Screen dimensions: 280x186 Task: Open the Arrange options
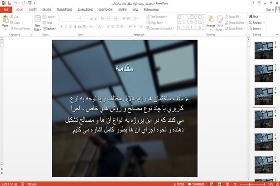[x=210, y=22]
